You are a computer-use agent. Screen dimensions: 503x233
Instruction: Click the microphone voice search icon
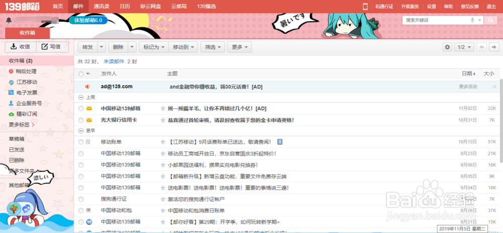[x=472, y=20]
